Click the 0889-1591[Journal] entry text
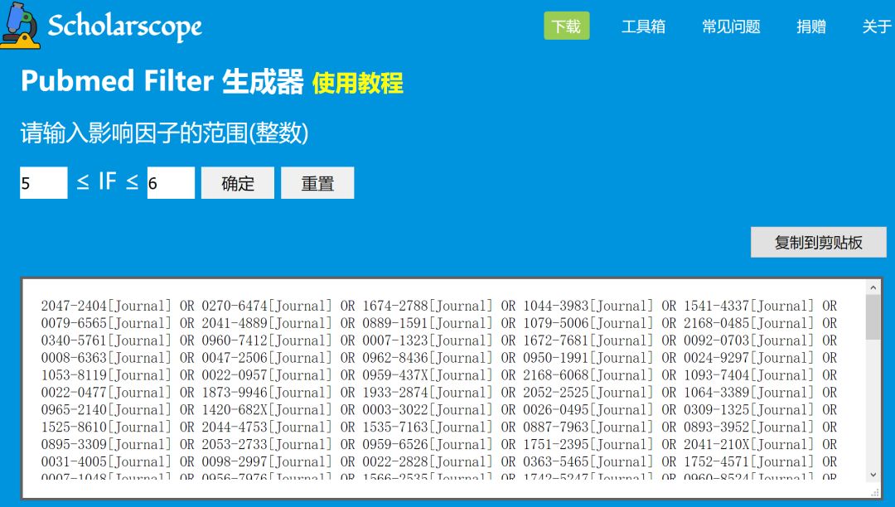The image size is (895, 507). click(x=428, y=323)
